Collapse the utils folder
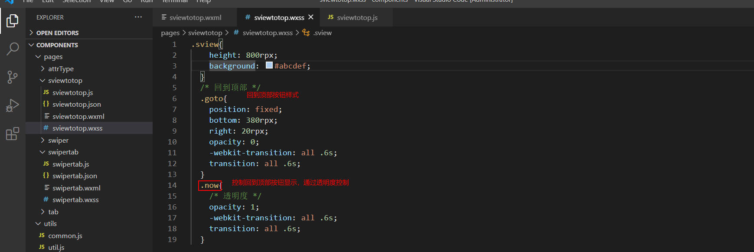This screenshot has height=252, width=754. point(38,224)
